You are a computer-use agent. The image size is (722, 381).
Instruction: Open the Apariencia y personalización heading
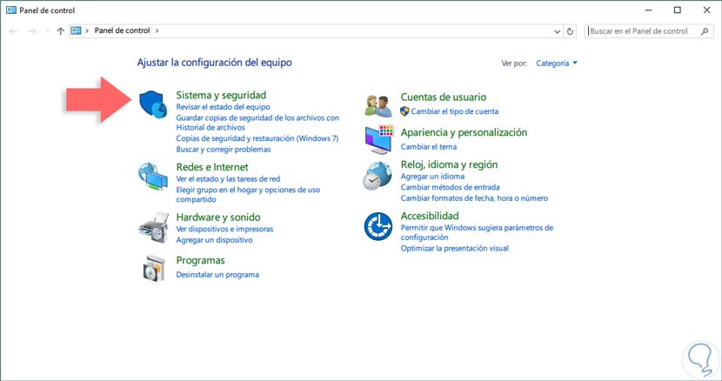click(464, 132)
